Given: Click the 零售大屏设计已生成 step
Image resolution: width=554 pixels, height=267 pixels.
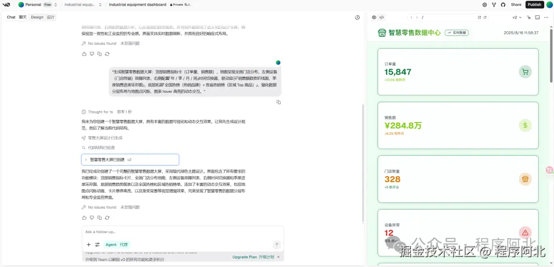Looking at the screenshot, I should [102, 138].
